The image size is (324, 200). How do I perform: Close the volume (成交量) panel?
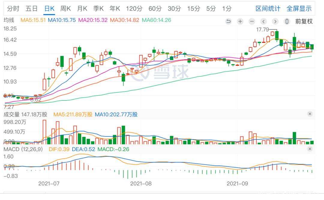[310, 114]
